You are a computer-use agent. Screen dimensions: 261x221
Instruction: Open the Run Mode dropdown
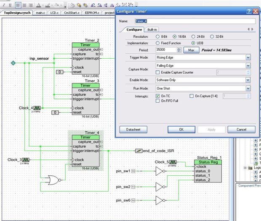click(x=248, y=88)
